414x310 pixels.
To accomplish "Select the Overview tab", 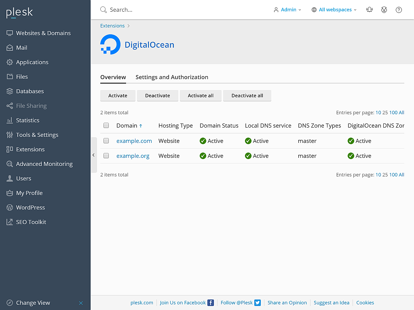I will tap(113, 77).
